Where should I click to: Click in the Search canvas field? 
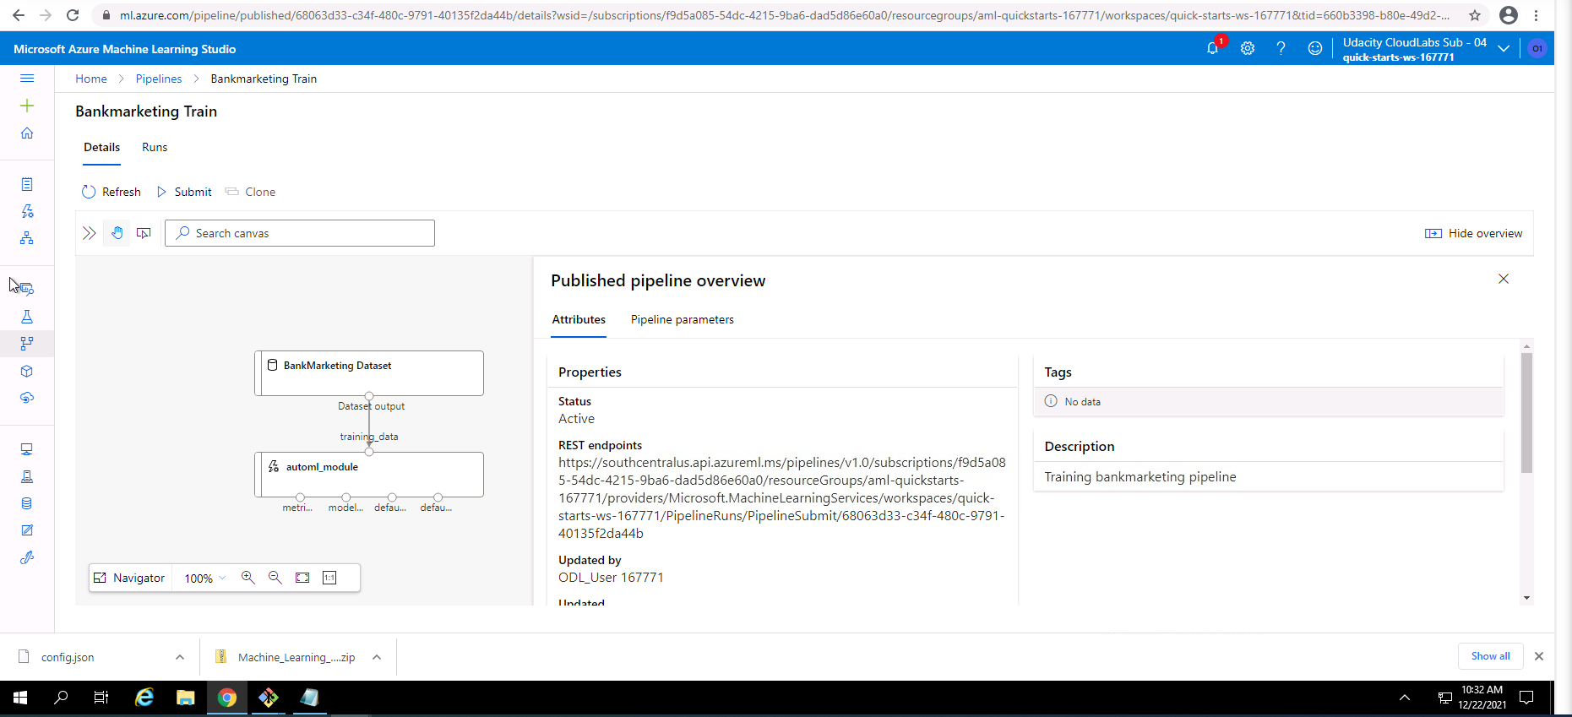click(300, 233)
